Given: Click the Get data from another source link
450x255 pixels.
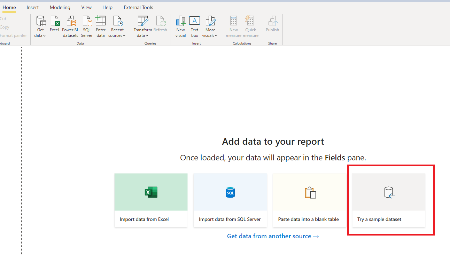Looking at the screenshot, I should click(x=273, y=236).
